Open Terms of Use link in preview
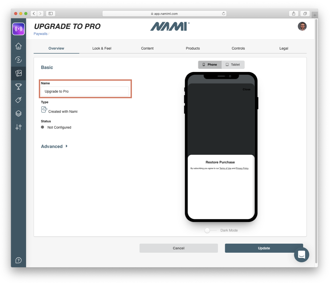The height and width of the screenshot is (283, 334). click(x=225, y=168)
